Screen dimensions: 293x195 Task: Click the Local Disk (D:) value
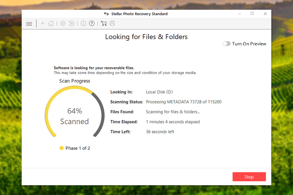click(x=159, y=92)
